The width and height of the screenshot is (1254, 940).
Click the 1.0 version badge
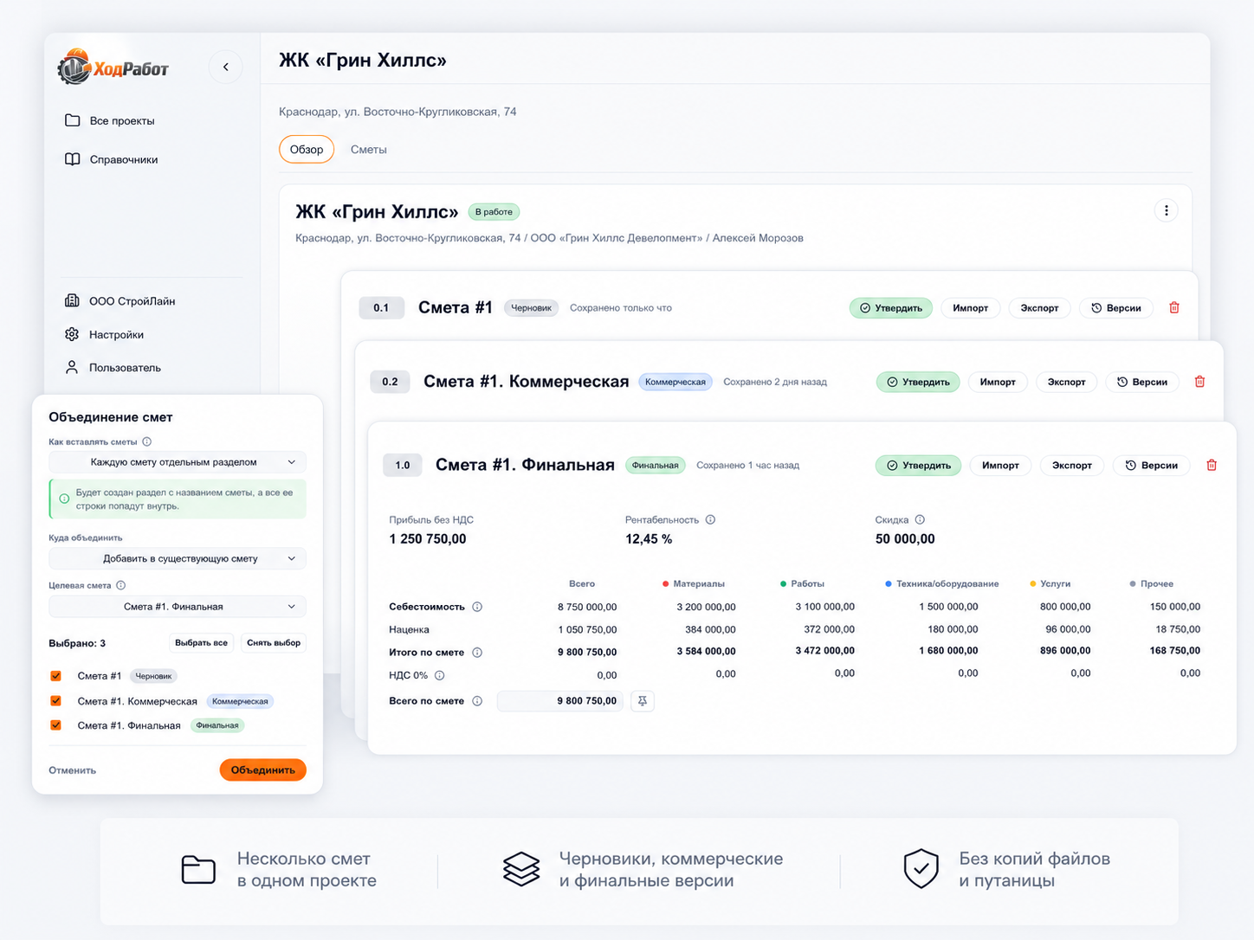(x=403, y=466)
